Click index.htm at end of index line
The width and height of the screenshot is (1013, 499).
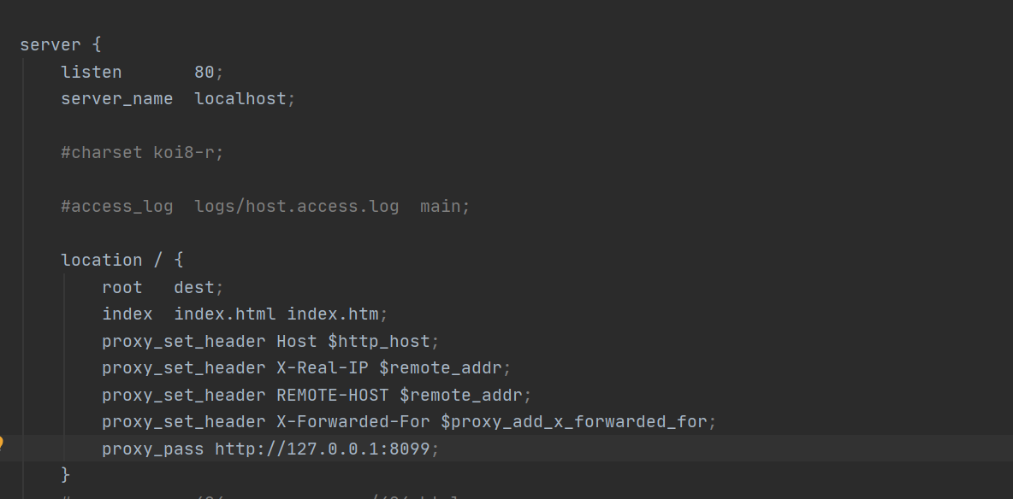tap(333, 314)
